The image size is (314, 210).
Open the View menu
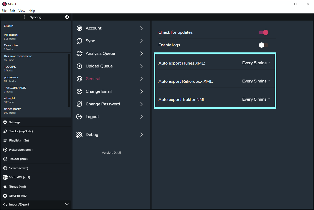[22, 11]
